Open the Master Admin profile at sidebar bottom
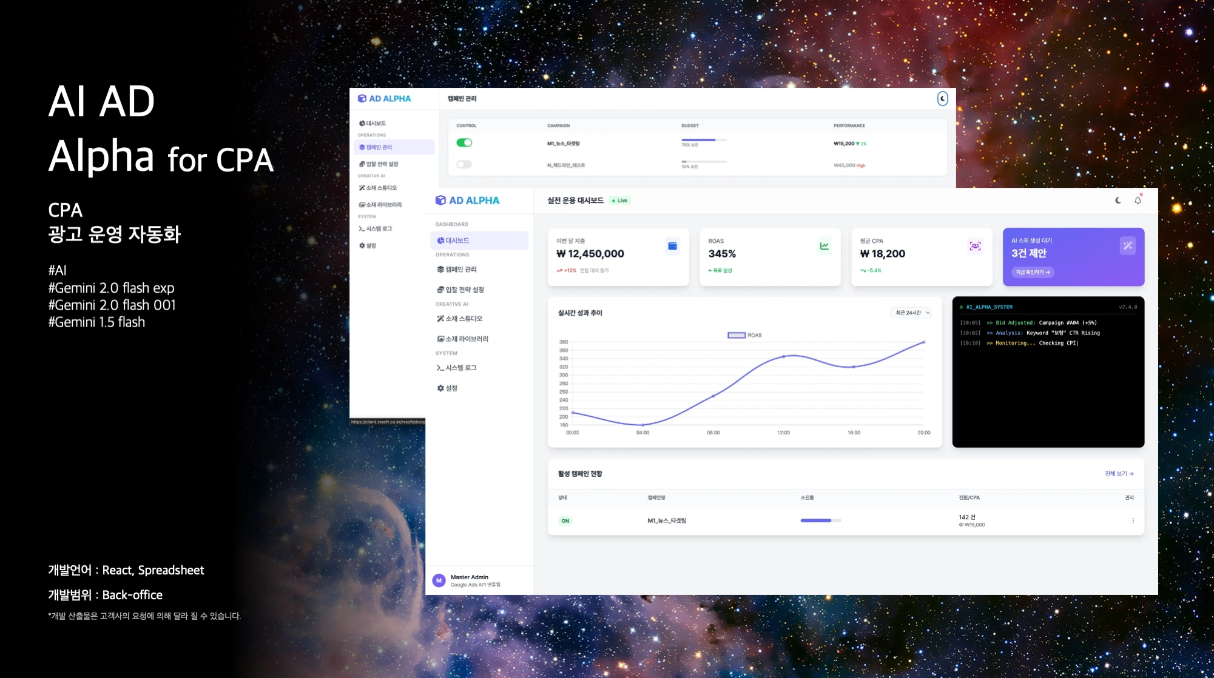Viewport: 1214px width, 678px height. 468,580
